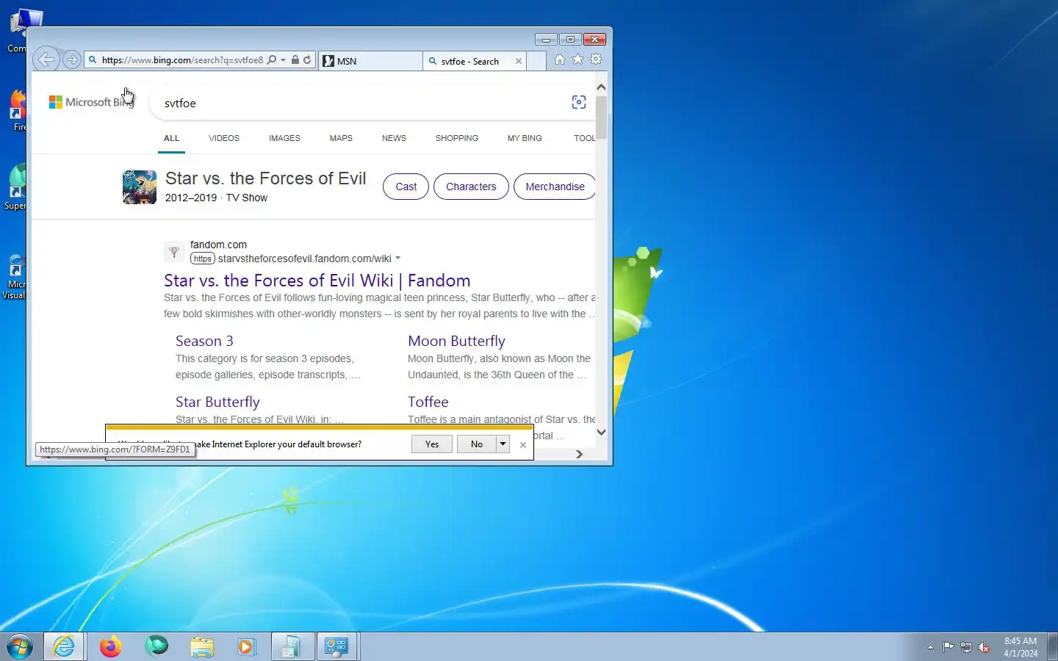Viewport: 1058px width, 661px height.
Task: Click the network tray icon
Action: [x=966, y=647]
